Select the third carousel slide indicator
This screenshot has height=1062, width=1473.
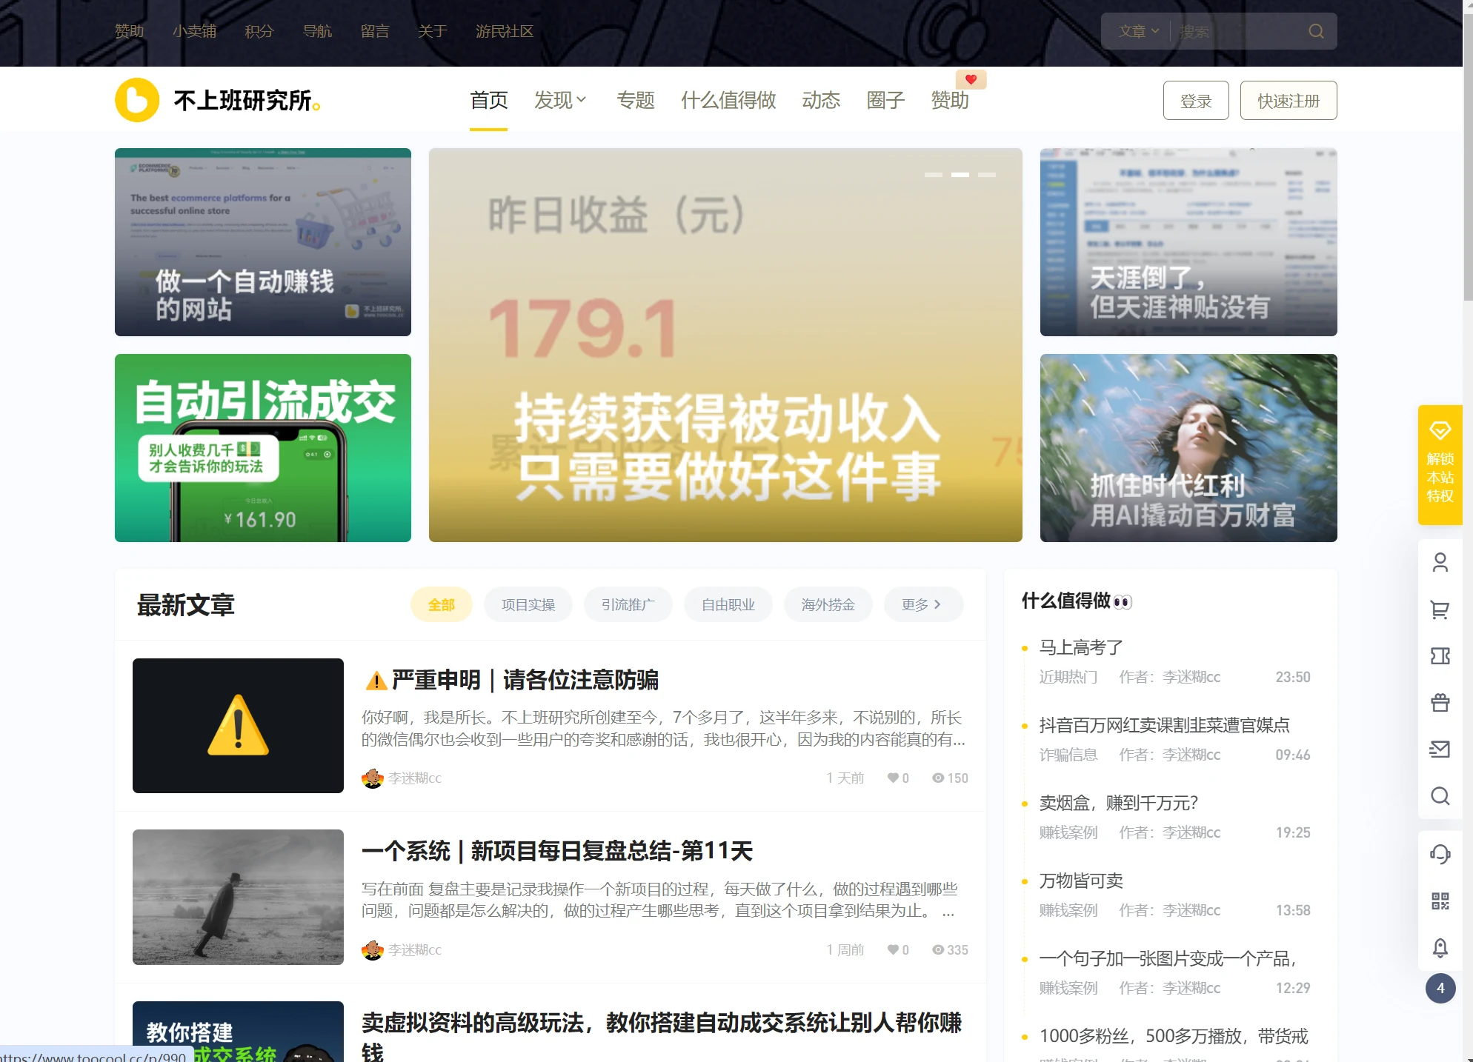coord(987,175)
